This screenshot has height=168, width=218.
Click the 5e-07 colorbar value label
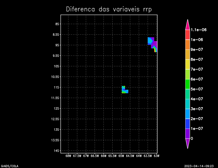point(197,89)
